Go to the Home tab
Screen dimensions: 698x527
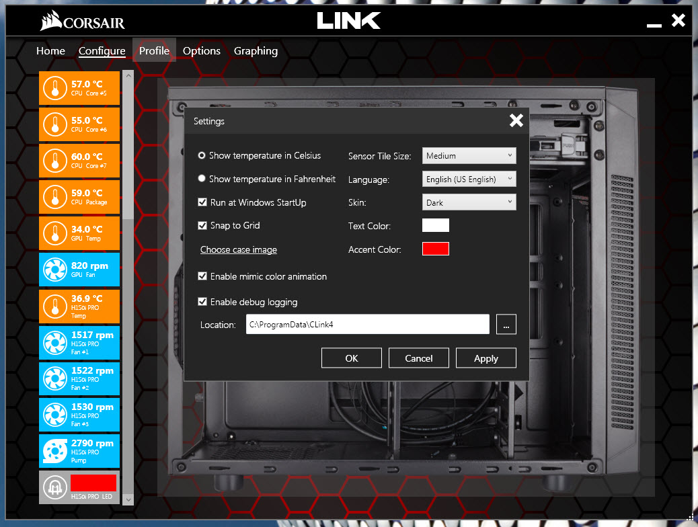coord(50,50)
